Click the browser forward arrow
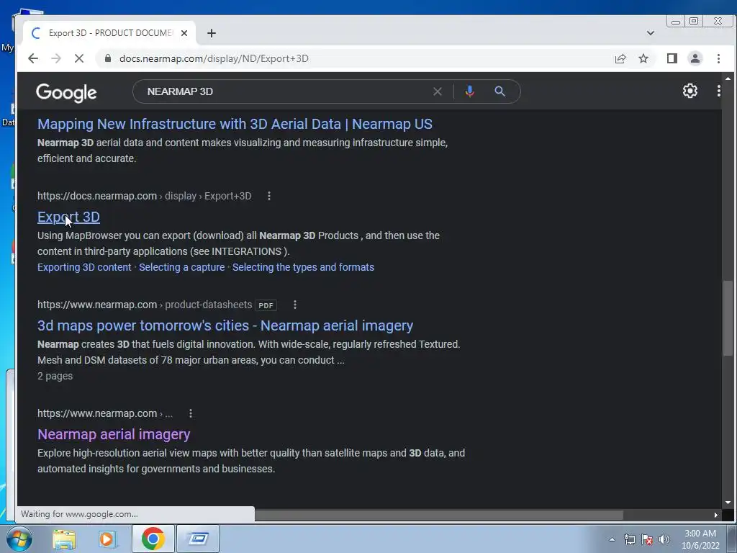This screenshot has width=737, height=553. pos(56,58)
